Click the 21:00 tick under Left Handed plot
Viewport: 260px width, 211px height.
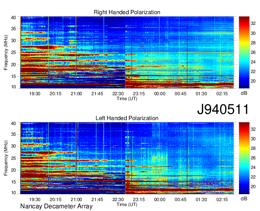[76, 200]
